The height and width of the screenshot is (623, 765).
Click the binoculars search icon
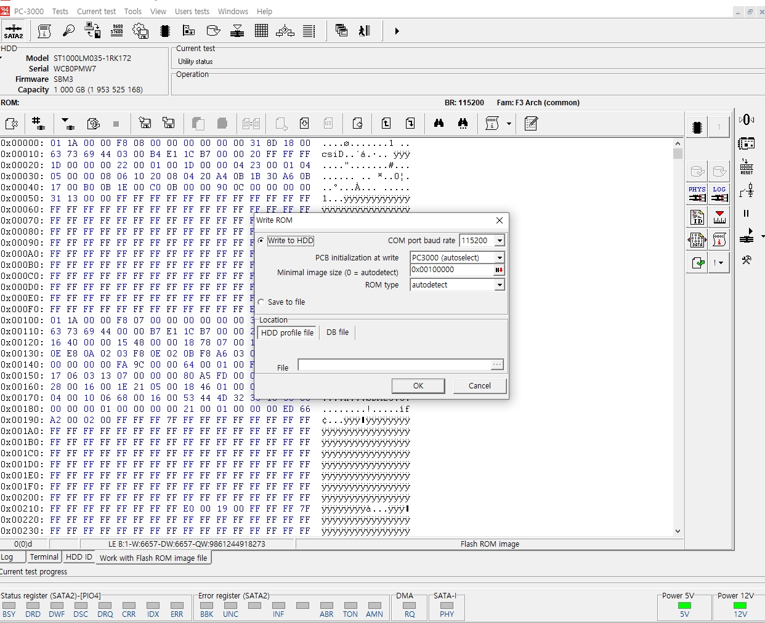point(439,124)
